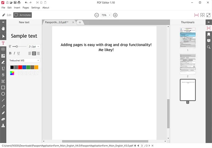Go to the previous page
212x148 pixels.
point(138,146)
